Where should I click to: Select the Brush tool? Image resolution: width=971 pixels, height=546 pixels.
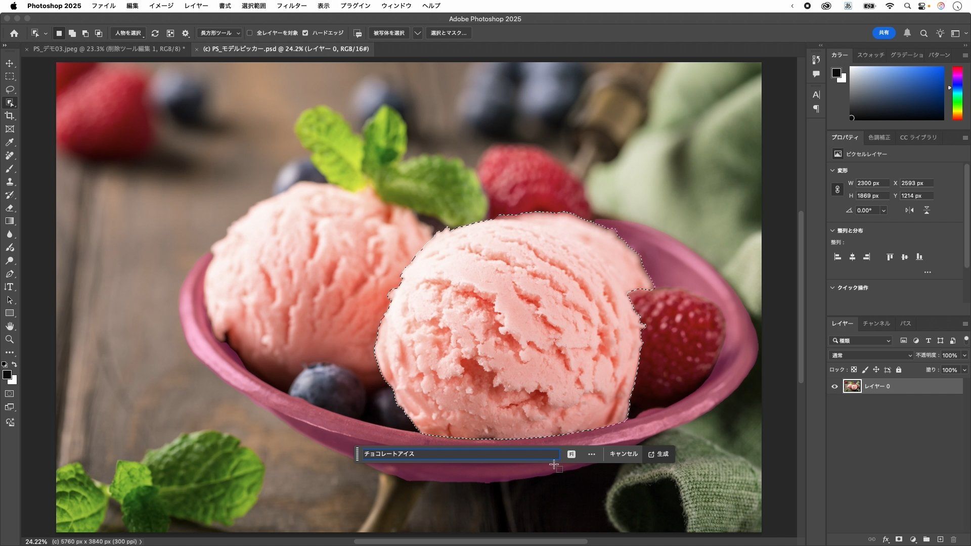point(10,169)
